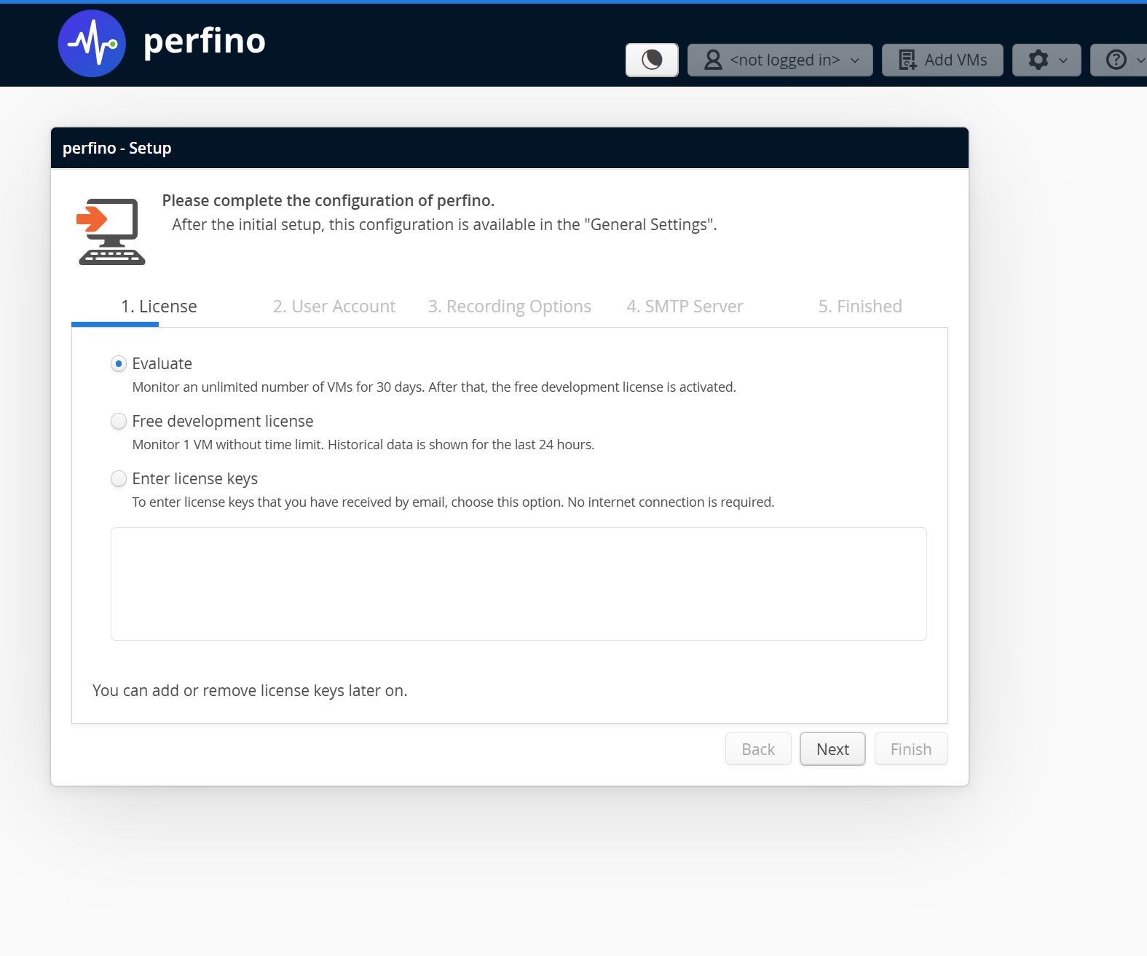Expand the not logged in dropdown arrow

pyautogui.click(x=855, y=60)
